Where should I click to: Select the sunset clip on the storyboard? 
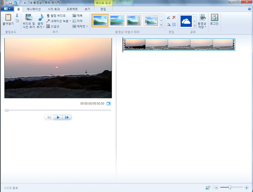(179, 44)
